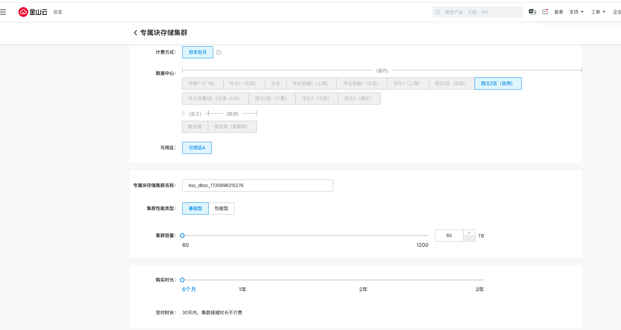Expand the 支持 dropdown menu
Image resolution: width=621 pixels, height=330 pixels.
pyautogui.click(x=576, y=12)
